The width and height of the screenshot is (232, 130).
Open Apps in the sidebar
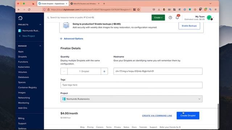(x=21, y=52)
